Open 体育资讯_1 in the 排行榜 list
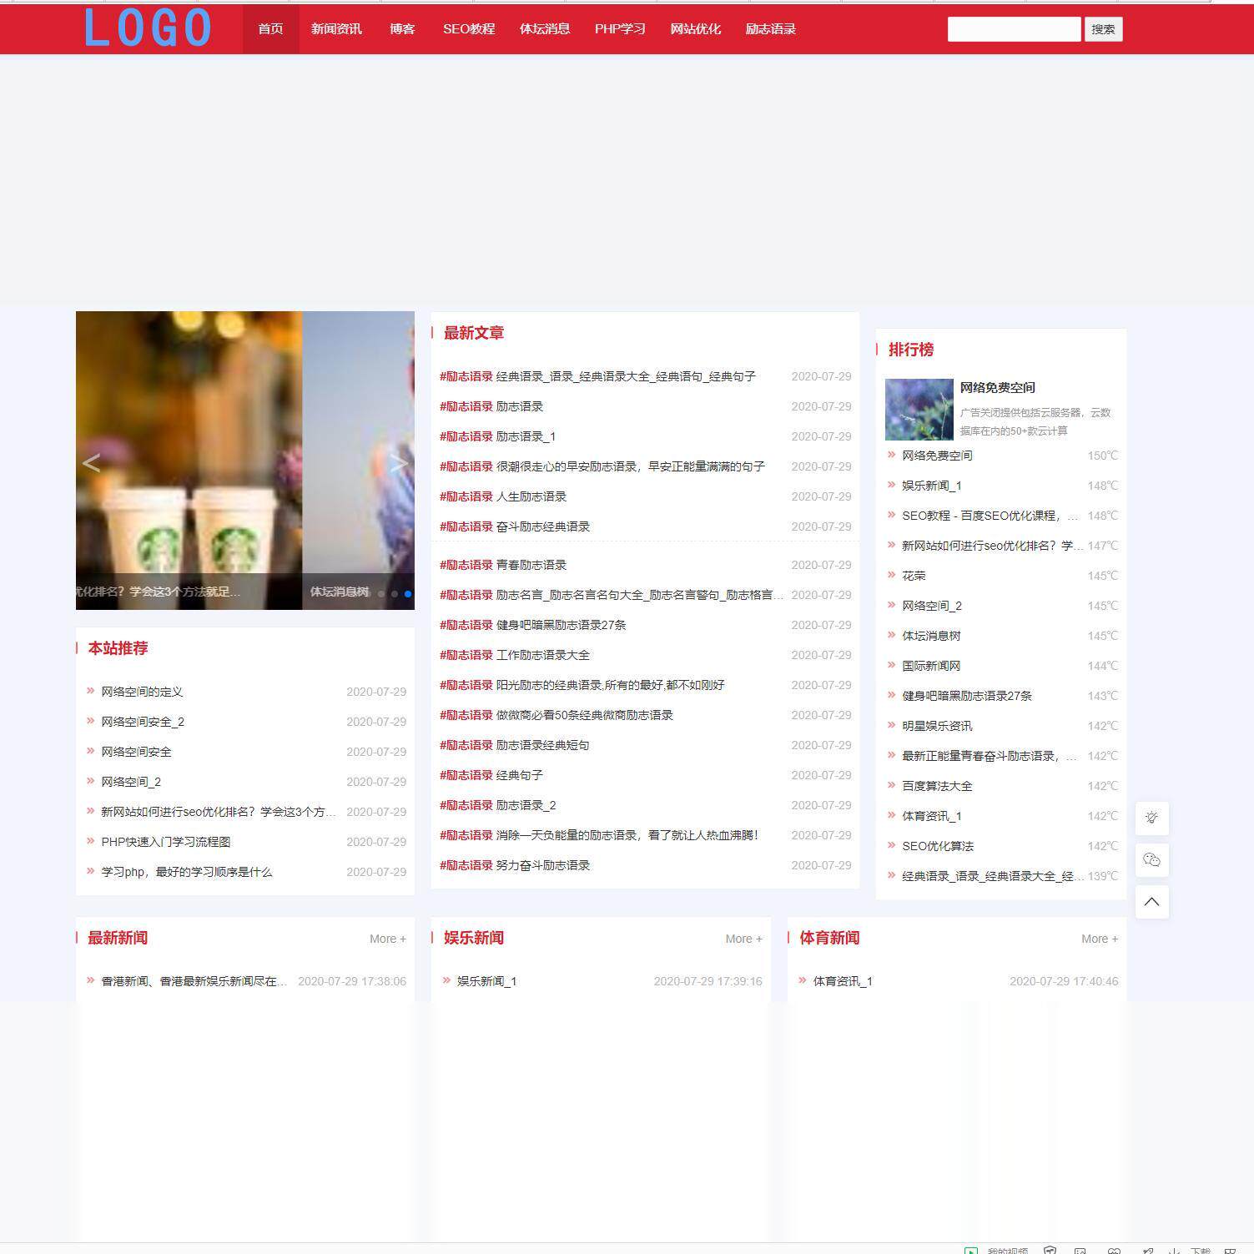The image size is (1254, 1254). click(x=932, y=816)
